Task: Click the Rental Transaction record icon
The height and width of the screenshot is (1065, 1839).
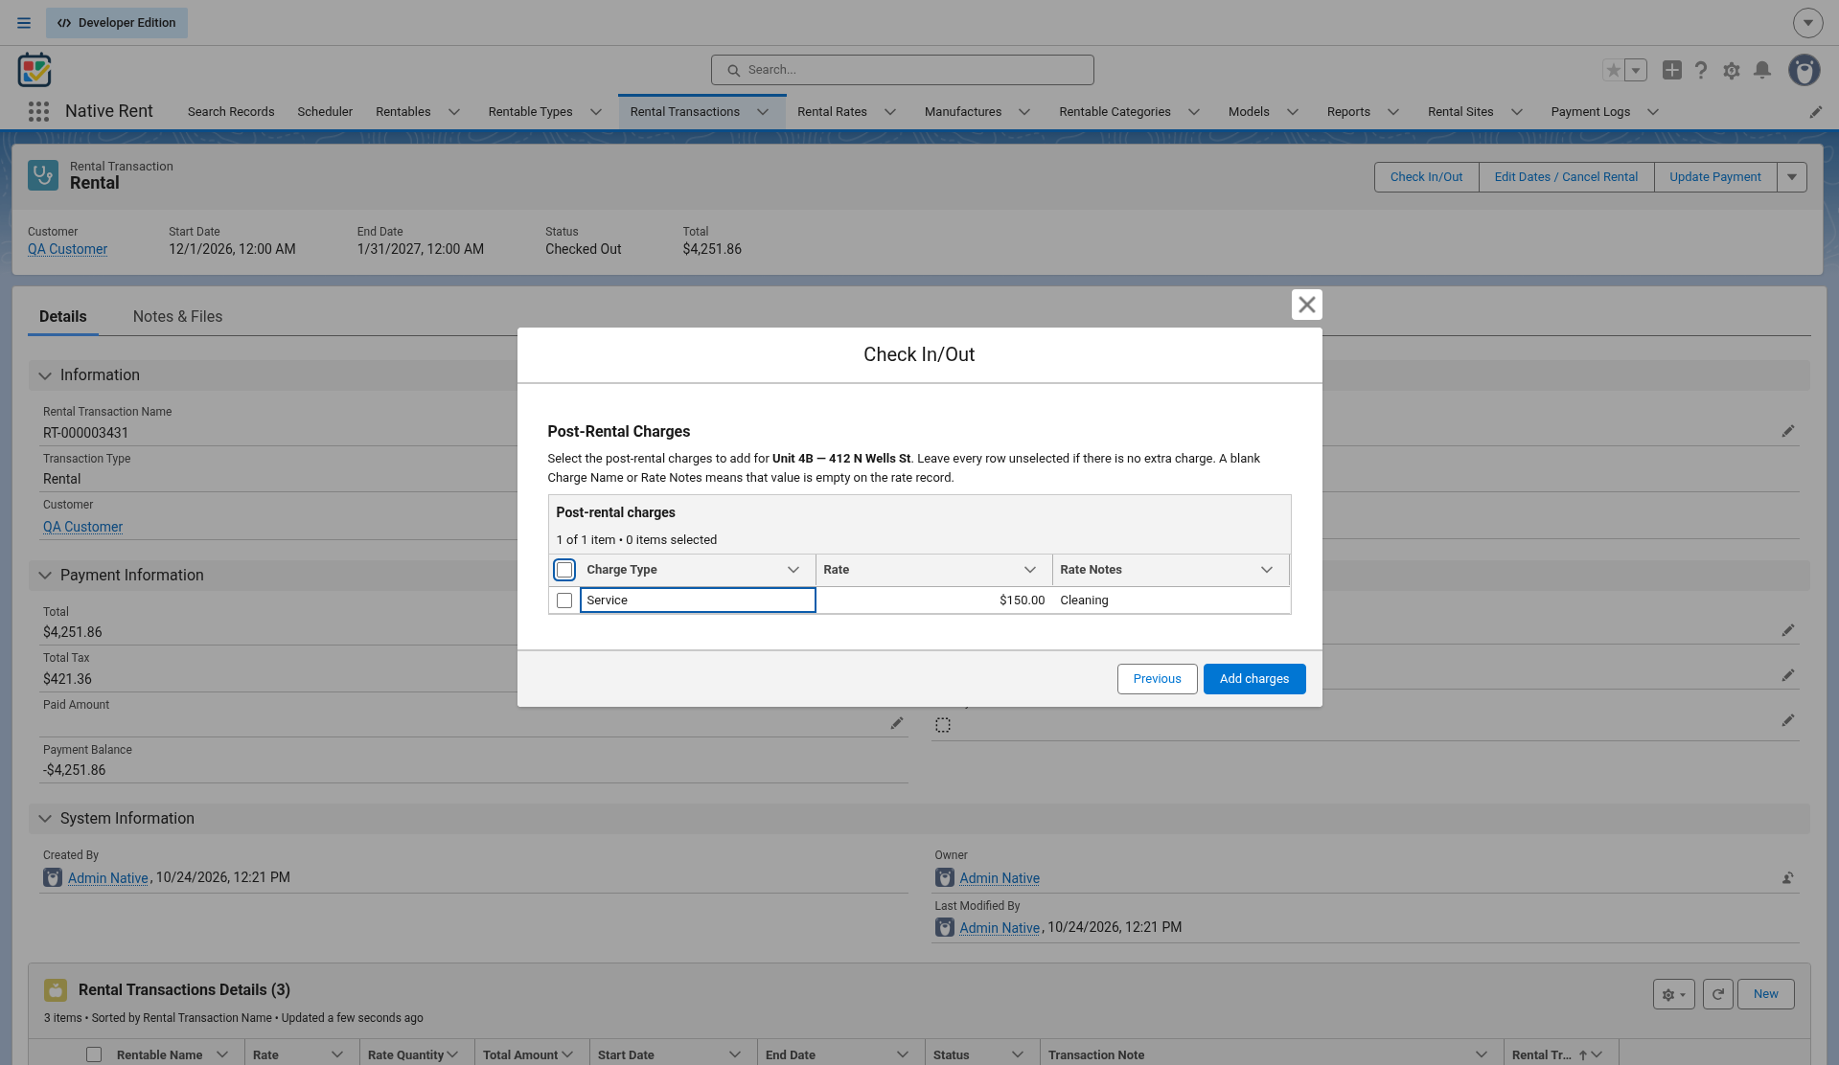Action: tap(43, 175)
